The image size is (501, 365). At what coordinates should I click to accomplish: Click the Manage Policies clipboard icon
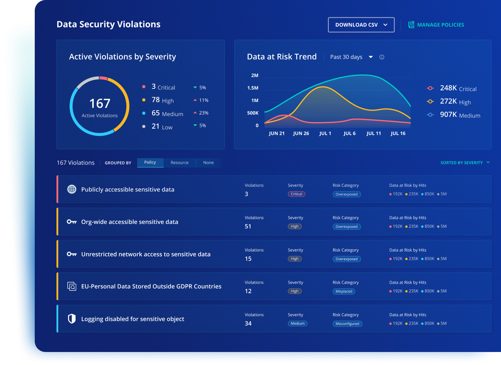411,25
